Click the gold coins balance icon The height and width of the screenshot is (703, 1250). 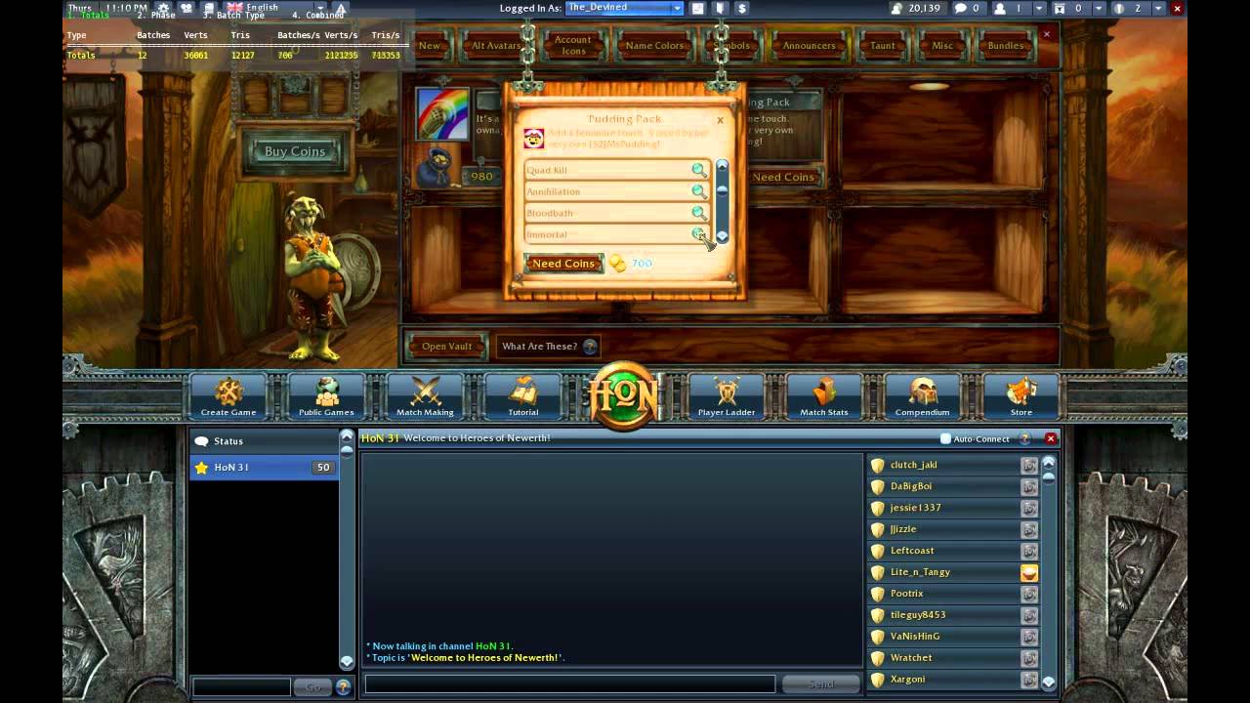click(x=896, y=8)
